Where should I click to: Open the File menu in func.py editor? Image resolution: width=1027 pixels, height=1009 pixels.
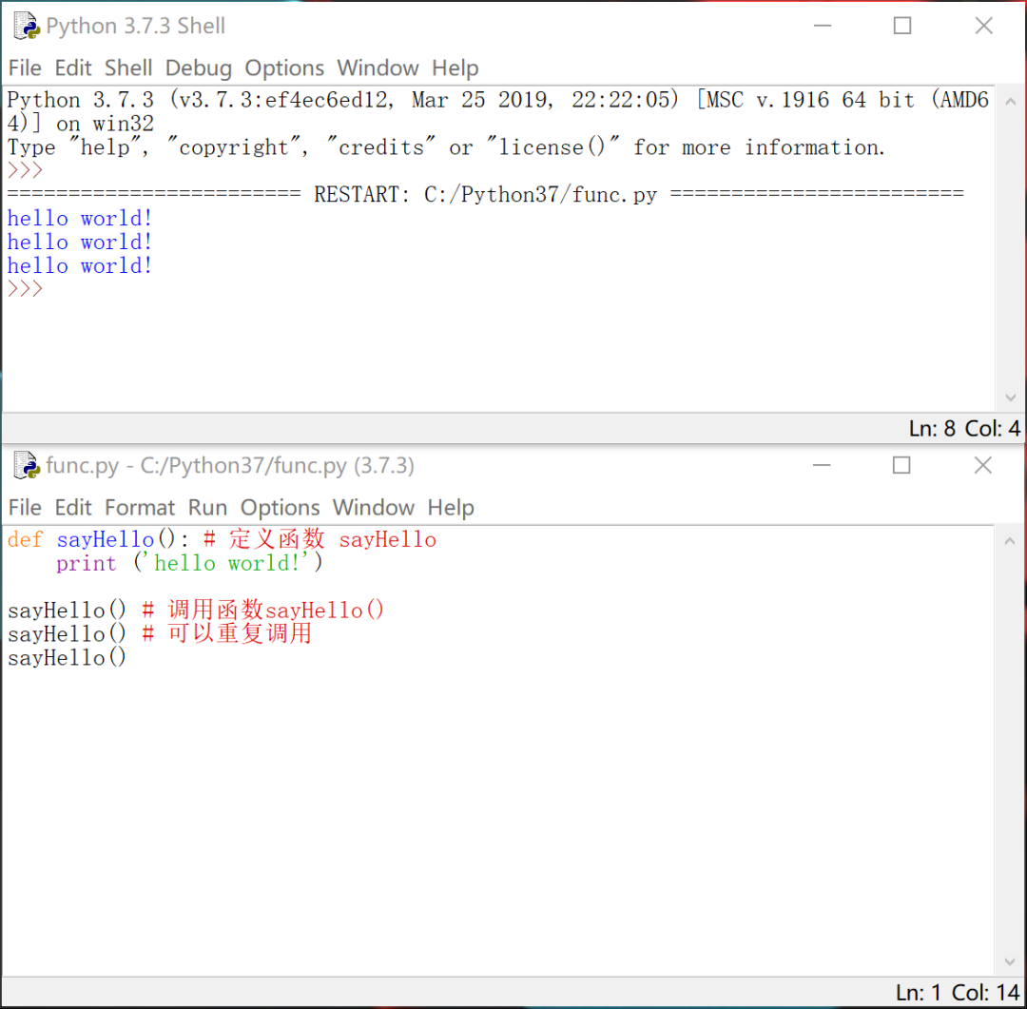tap(25, 508)
